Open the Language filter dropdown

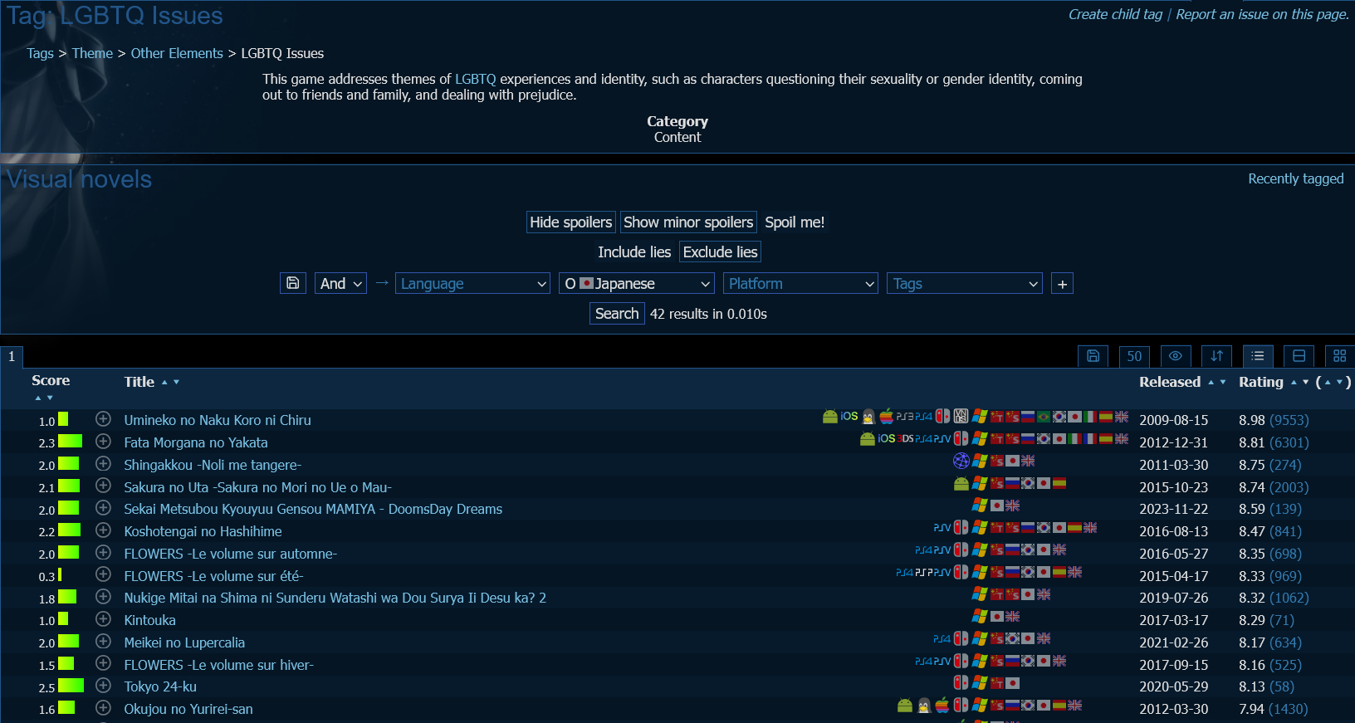[x=472, y=284]
